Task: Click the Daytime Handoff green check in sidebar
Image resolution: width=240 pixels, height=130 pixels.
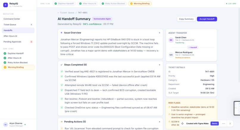Action: 5,53
